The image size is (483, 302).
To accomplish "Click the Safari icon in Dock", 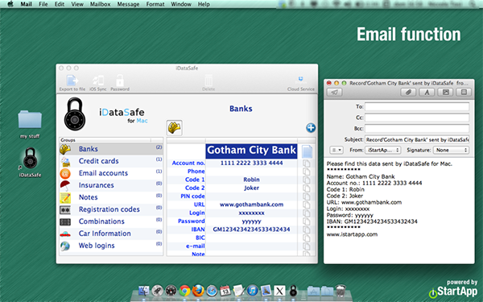I will pos(212,291).
